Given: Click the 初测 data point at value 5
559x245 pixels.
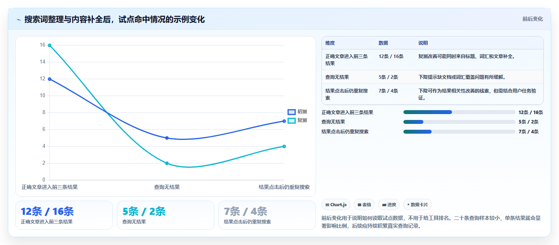Looking at the screenshot, I should (x=167, y=138).
